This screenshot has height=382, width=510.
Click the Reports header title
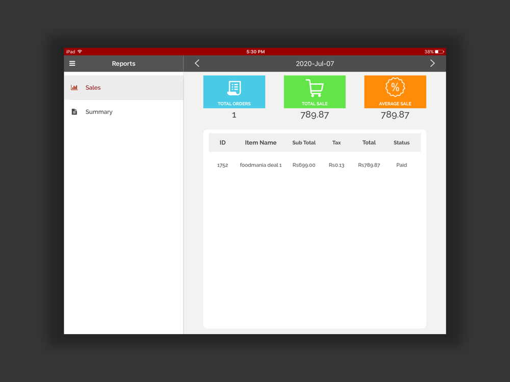pyautogui.click(x=123, y=64)
